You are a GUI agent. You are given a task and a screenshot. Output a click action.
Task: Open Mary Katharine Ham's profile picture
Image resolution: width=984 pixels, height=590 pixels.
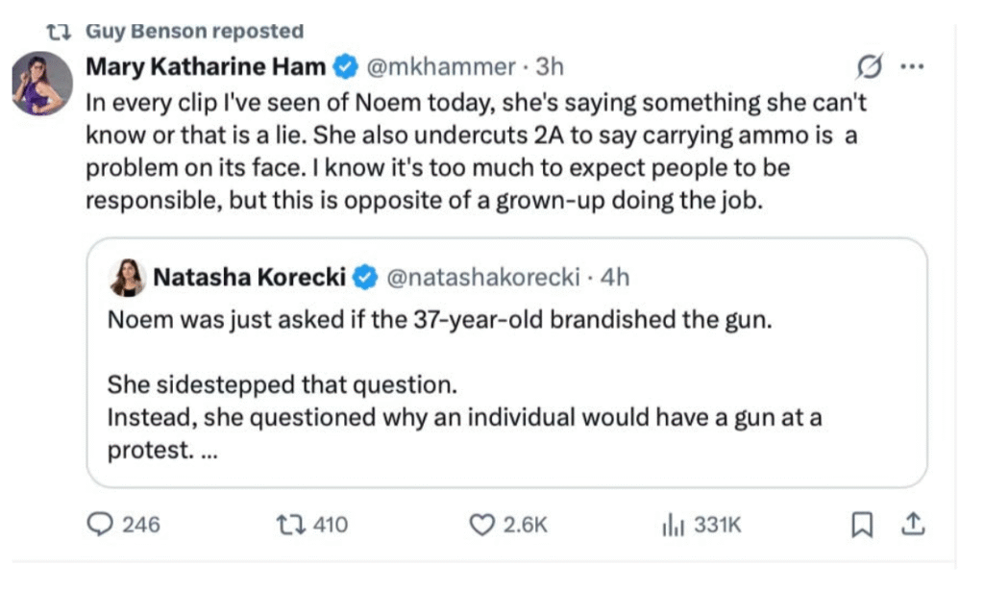click(x=42, y=84)
